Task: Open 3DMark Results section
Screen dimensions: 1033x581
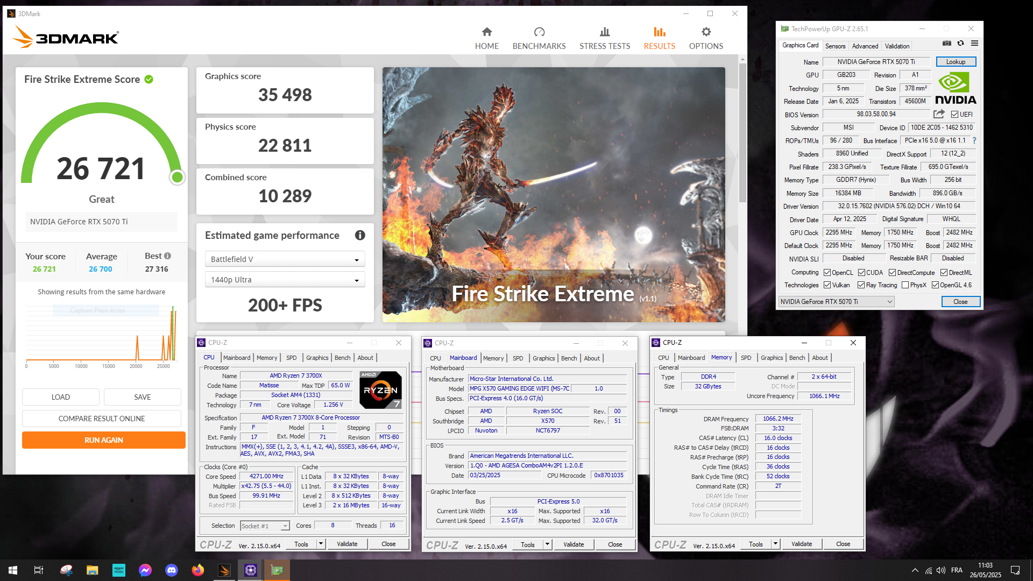Action: tap(659, 39)
